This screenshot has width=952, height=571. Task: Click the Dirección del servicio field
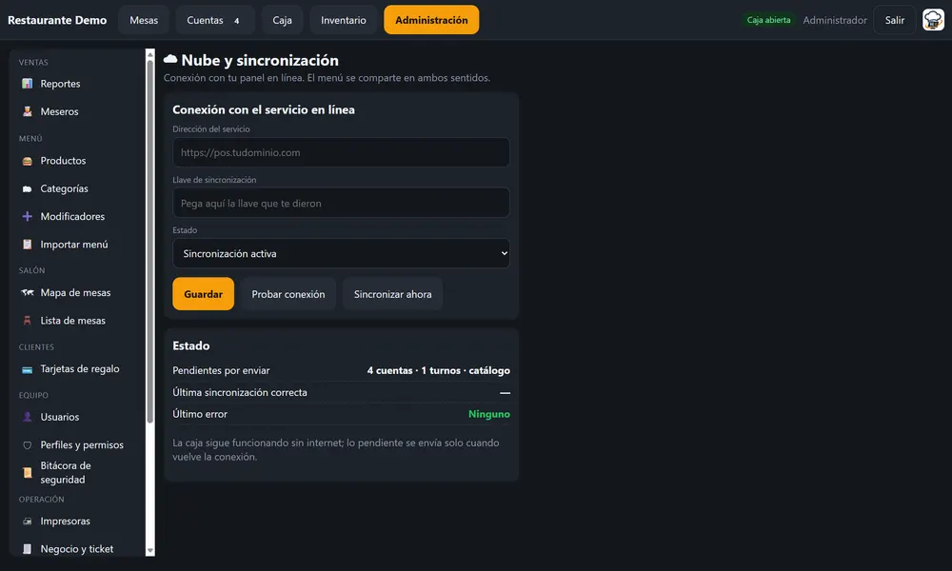coord(341,152)
